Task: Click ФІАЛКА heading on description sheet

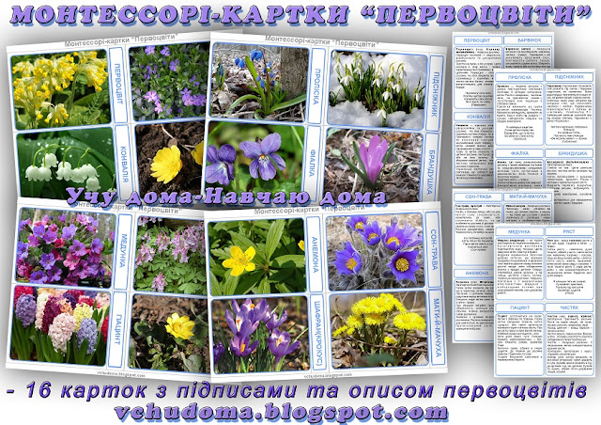Action: (519, 153)
